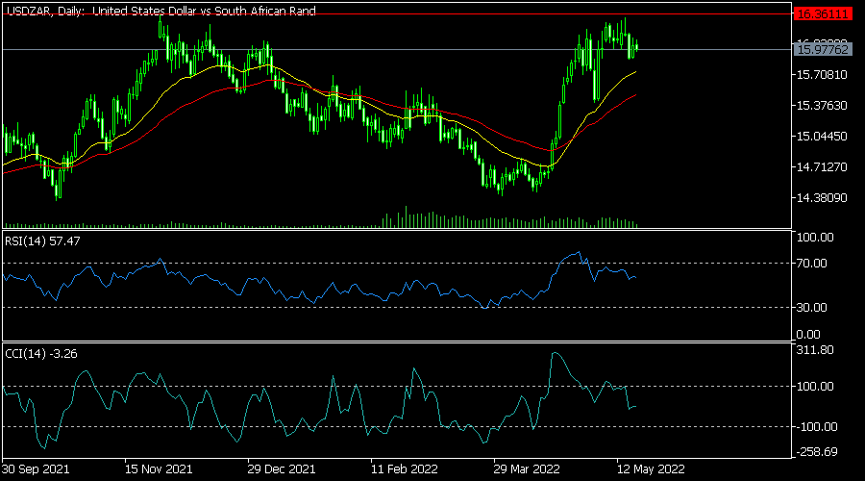The height and width of the screenshot is (481, 865).
Task: Click the 15 Nov 2021 date label
Action: tap(160, 469)
